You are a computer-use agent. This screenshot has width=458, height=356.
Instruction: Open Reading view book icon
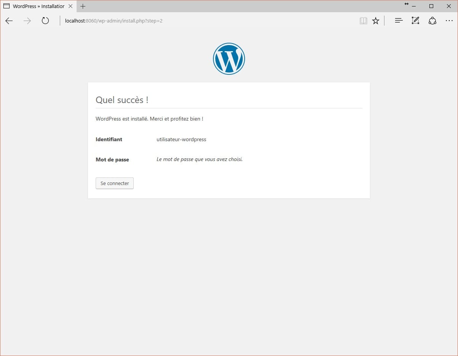pyautogui.click(x=364, y=21)
